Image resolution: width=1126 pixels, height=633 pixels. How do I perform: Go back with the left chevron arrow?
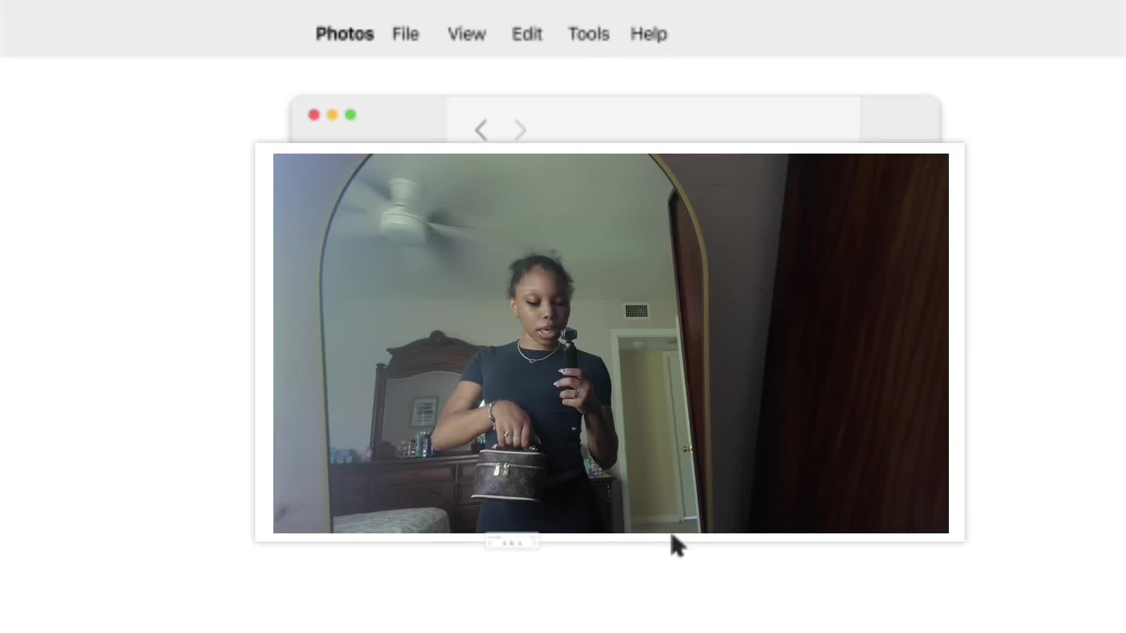point(481,130)
